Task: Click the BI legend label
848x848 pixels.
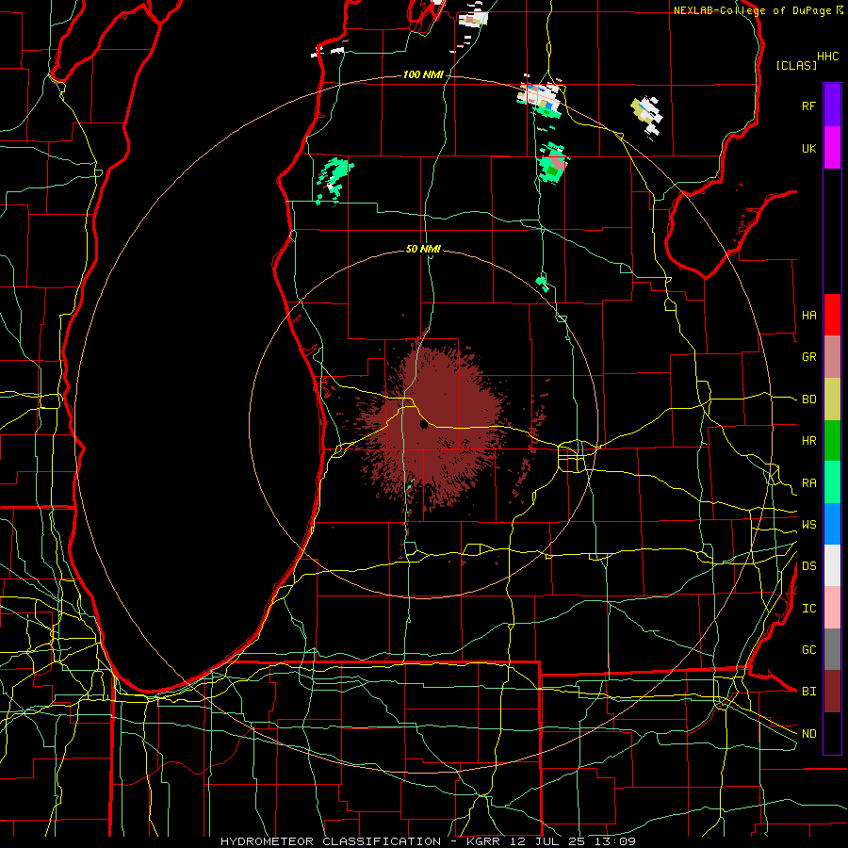Action: [x=808, y=692]
